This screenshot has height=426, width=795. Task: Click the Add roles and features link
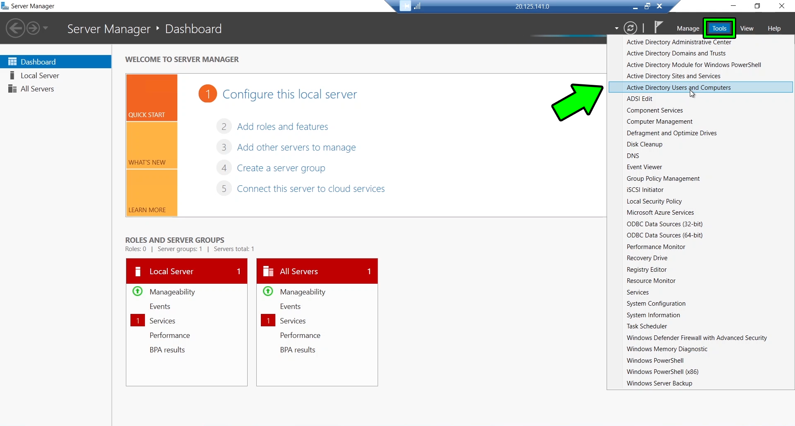coord(282,126)
